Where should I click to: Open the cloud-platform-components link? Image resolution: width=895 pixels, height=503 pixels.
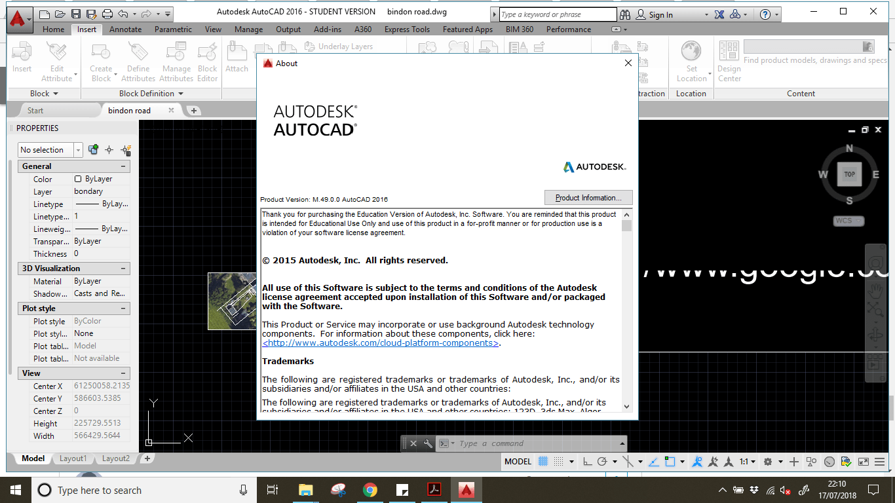pos(381,343)
